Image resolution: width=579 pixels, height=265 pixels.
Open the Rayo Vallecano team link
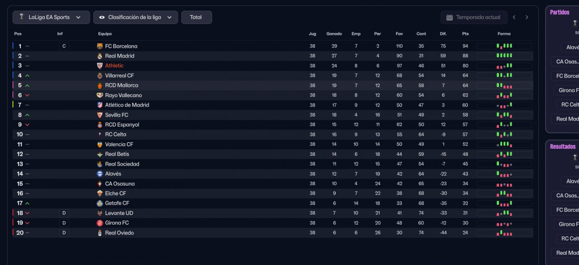click(x=123, y=95)
